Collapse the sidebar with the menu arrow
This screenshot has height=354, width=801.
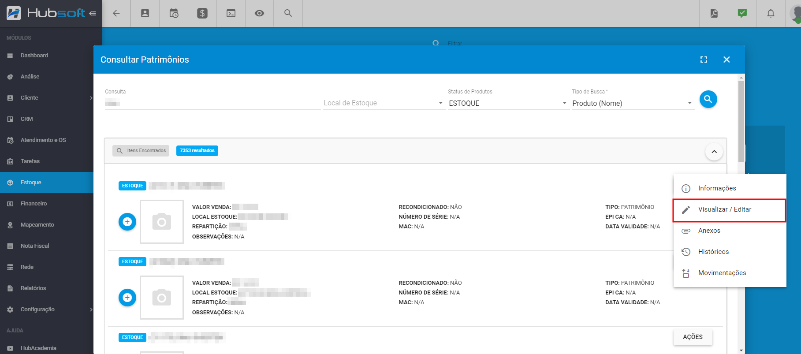(93, 13)
